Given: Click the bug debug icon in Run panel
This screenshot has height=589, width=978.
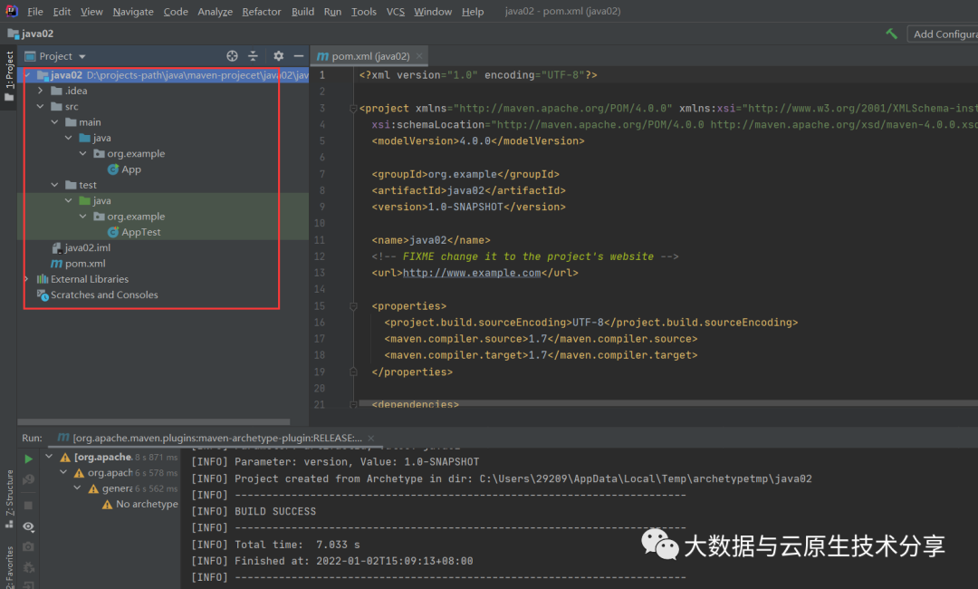Looking at the screenshot, I should (29, 568).
